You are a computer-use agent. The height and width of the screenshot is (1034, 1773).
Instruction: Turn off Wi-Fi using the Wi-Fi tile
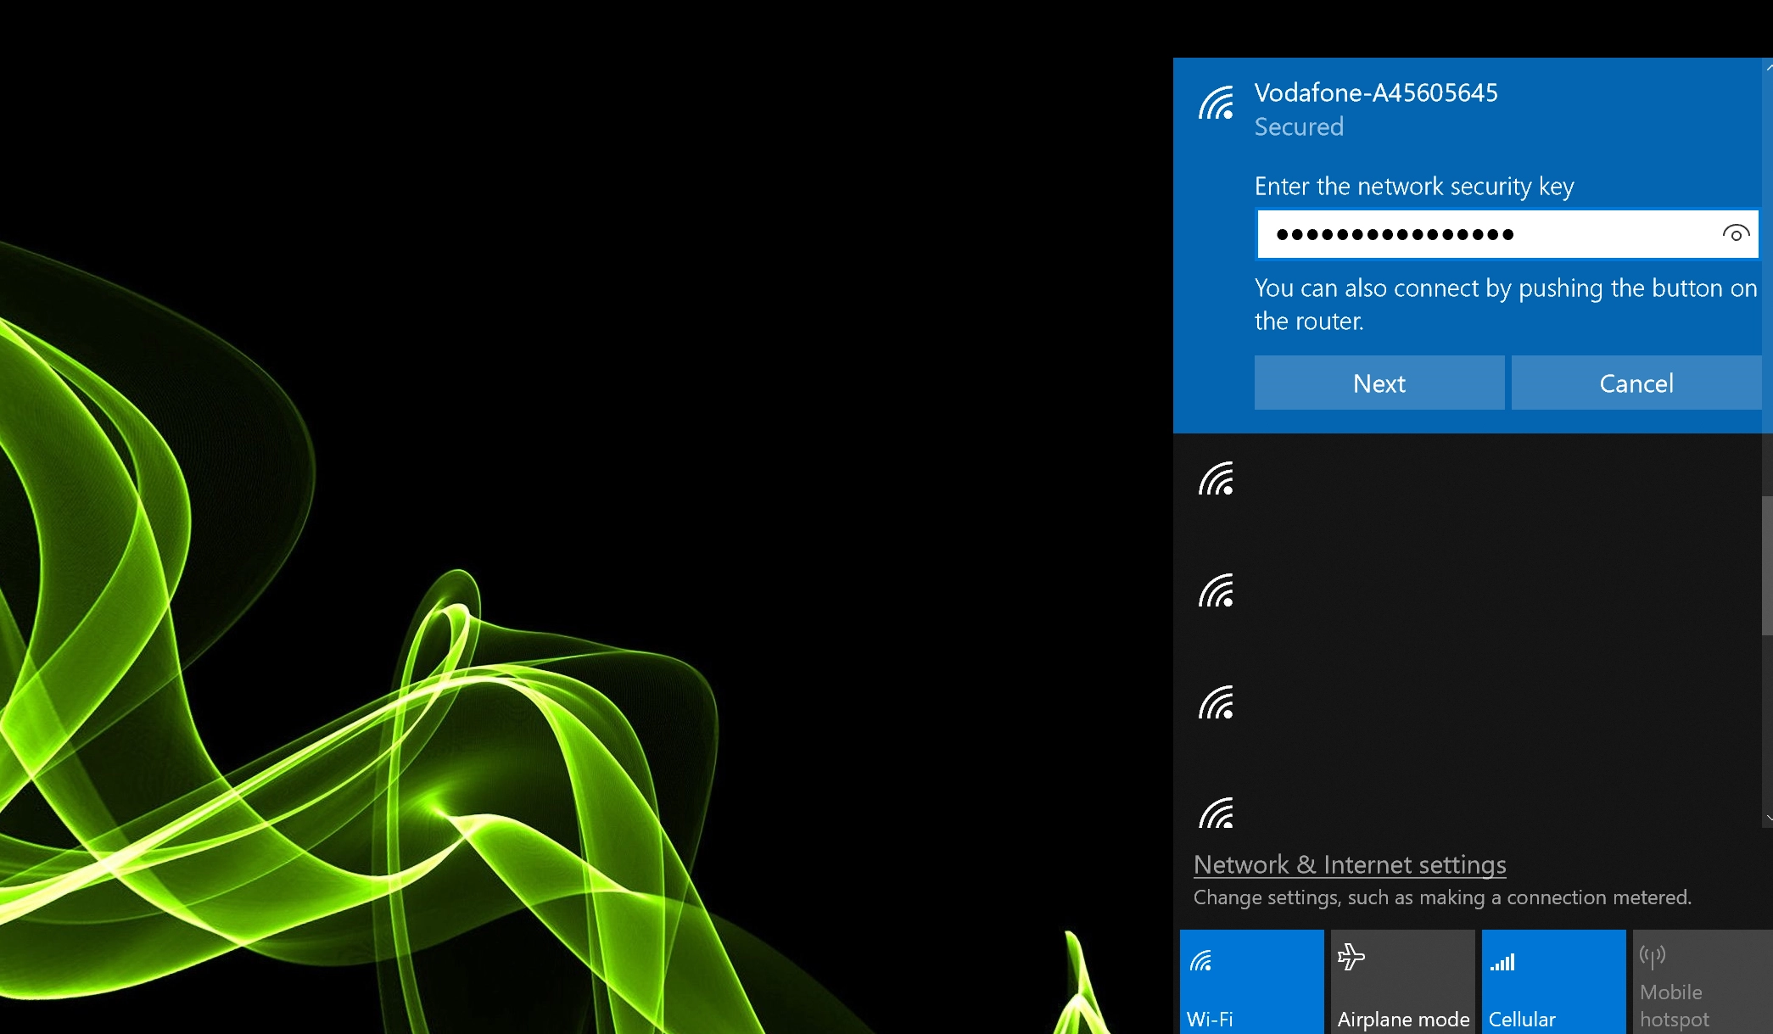tap(1252, 981)
